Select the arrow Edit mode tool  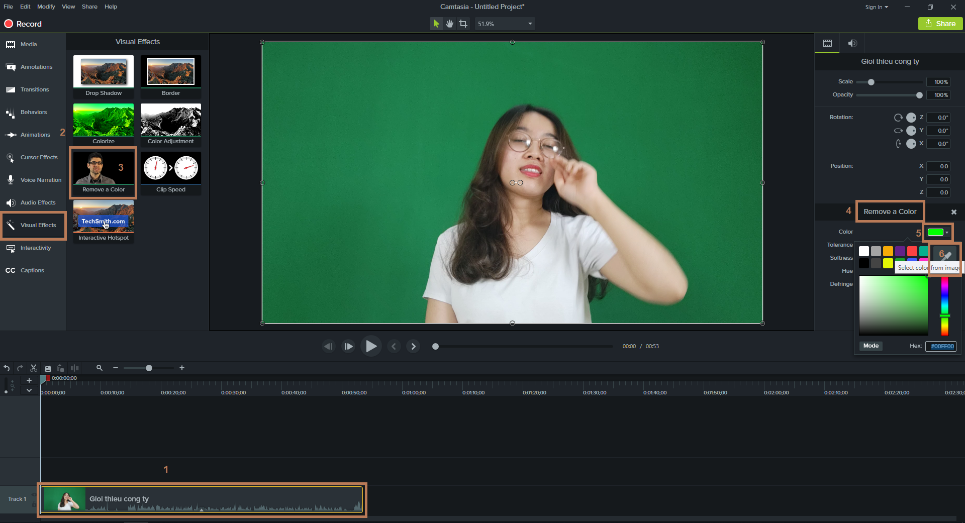click(x=436, y=24)
